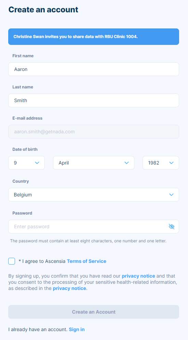Expand the month dropdown showing April

(94, 163)
